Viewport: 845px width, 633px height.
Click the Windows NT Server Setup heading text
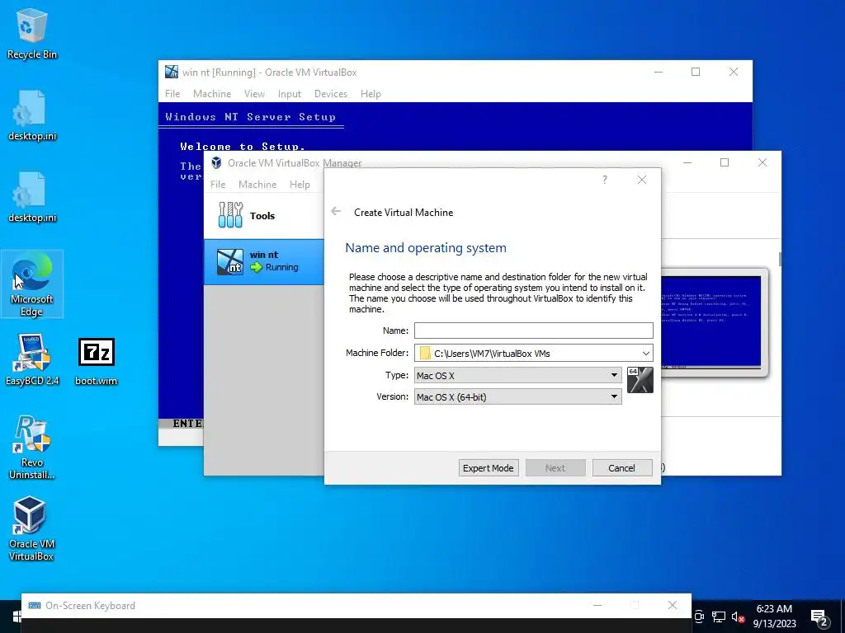point(251,117)
